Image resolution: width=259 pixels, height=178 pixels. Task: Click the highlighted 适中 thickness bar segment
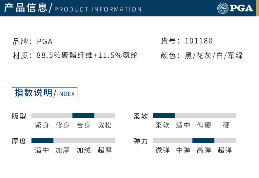pos(42,141)
